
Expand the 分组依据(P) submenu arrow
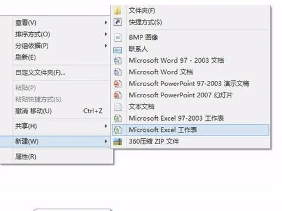click(106, 46)
